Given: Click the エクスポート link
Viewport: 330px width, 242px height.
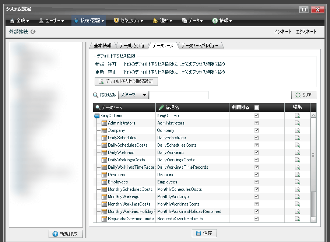Looking at the screenshot, I should [306, 32].
